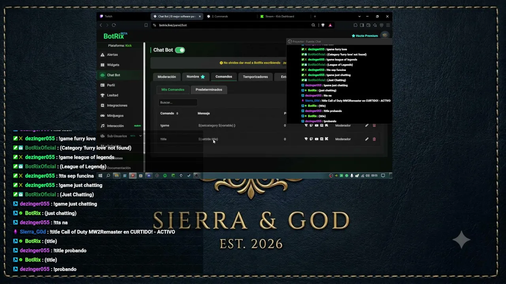Reload the botrix.live page
The width and height of the screenshot is (506, 284).
[x=114, y=25]
